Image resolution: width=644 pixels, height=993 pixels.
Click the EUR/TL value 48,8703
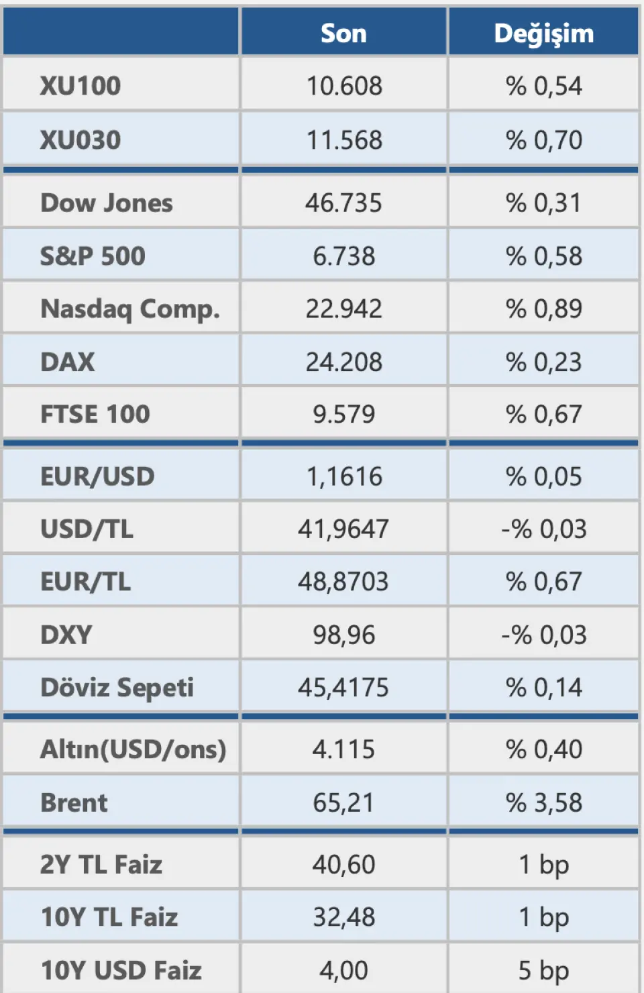coord(343,582)
